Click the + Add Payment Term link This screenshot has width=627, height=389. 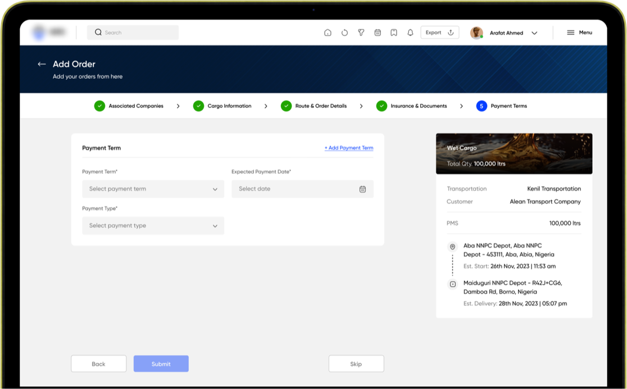(x=349, y=148)
